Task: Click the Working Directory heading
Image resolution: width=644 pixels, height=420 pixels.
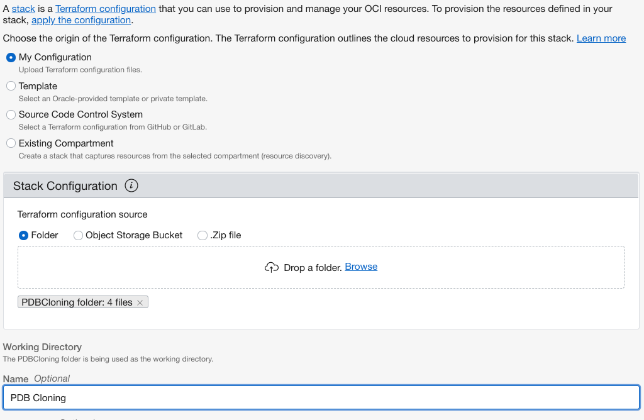Action: click(42, 347)
